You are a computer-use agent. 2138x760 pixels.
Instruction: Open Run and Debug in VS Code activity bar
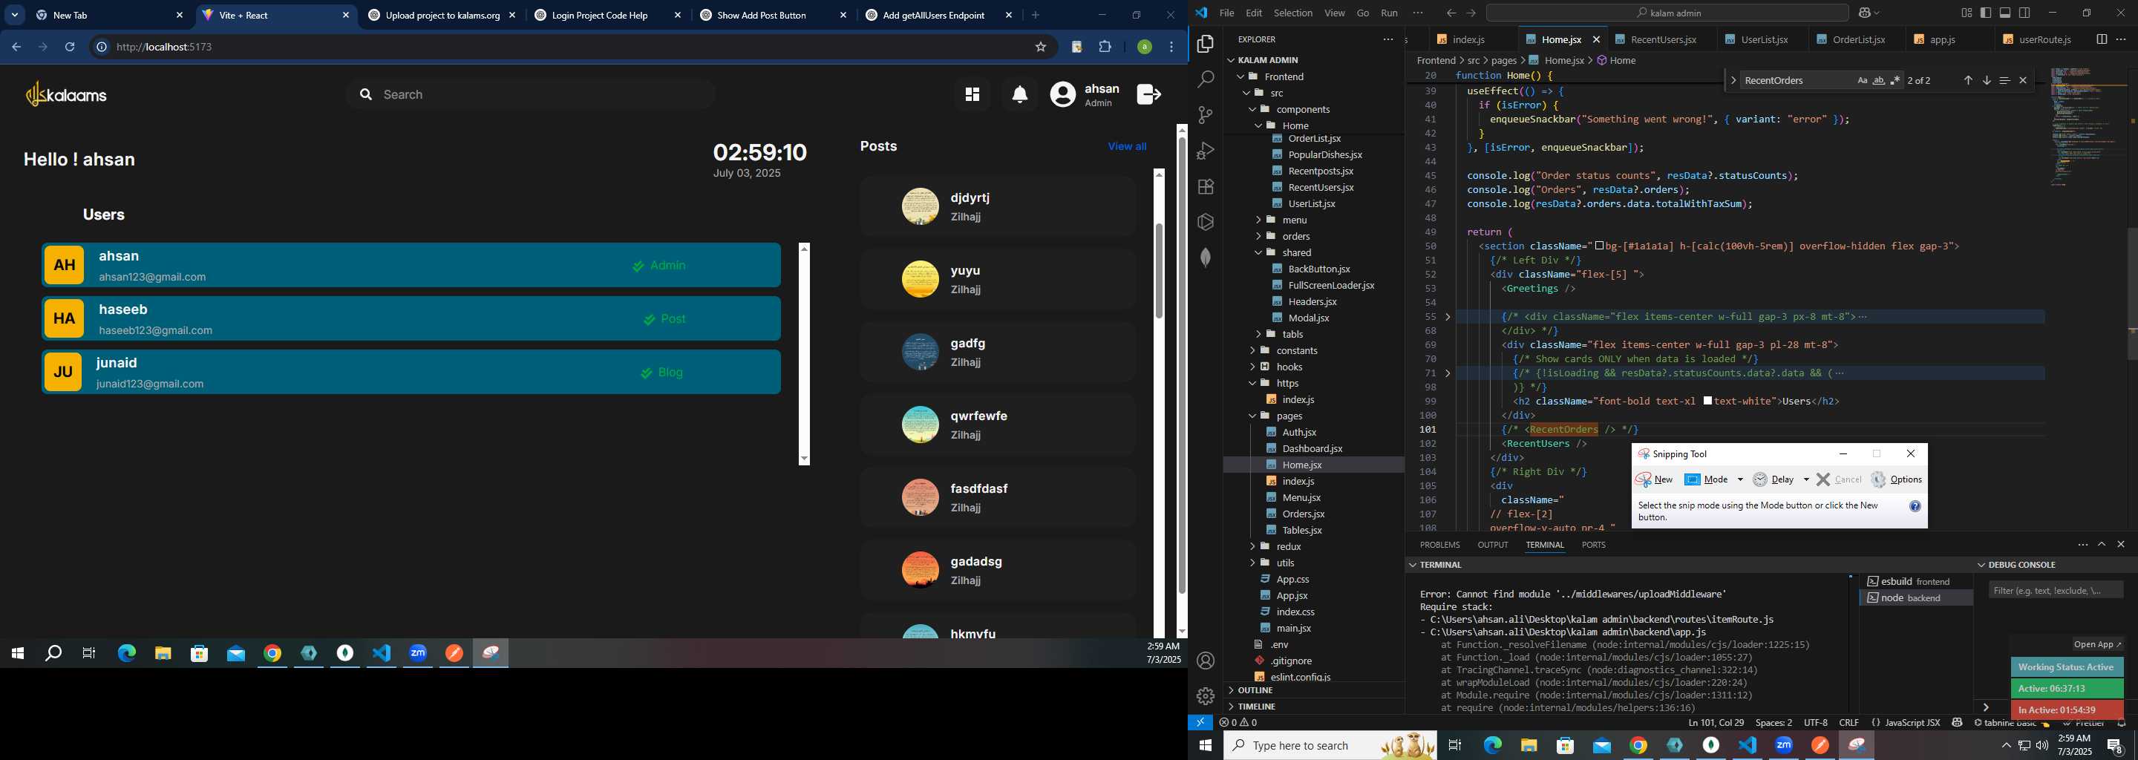click(x=1205, y=151)
